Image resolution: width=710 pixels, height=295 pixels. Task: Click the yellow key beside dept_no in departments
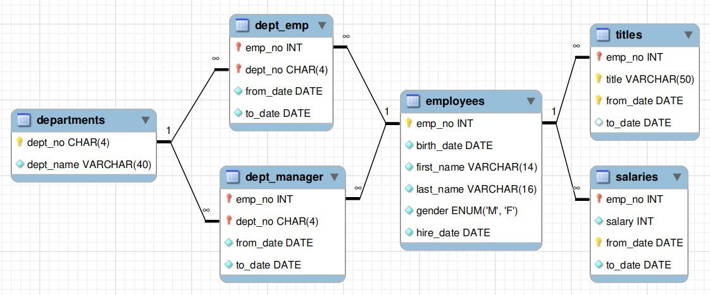[x=19, y=142]
